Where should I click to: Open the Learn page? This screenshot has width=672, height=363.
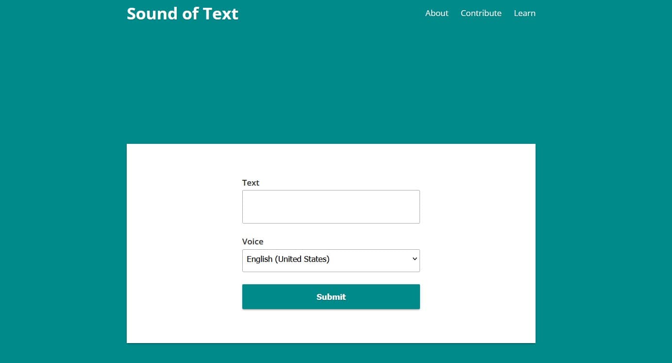pyautogui.click(x=524, y=13)
